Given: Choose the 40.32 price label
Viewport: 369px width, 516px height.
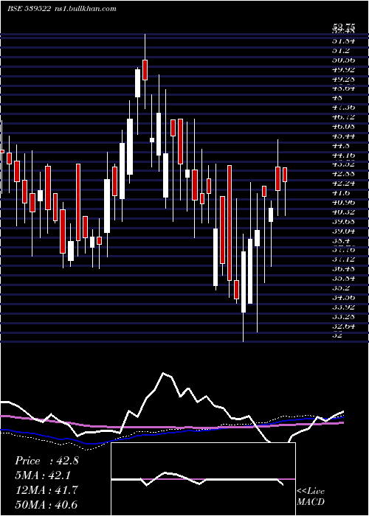Looking at the screenshot, I should 343,212.
